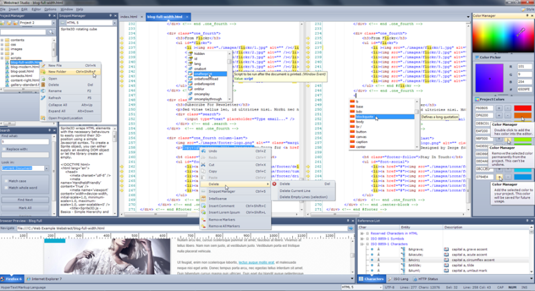The image size is (535, 291).
Task: Expand the images folder
Action: click(2, 49)
